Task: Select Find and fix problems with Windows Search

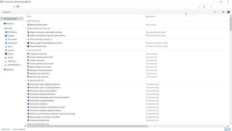Action: click(47, 107)
